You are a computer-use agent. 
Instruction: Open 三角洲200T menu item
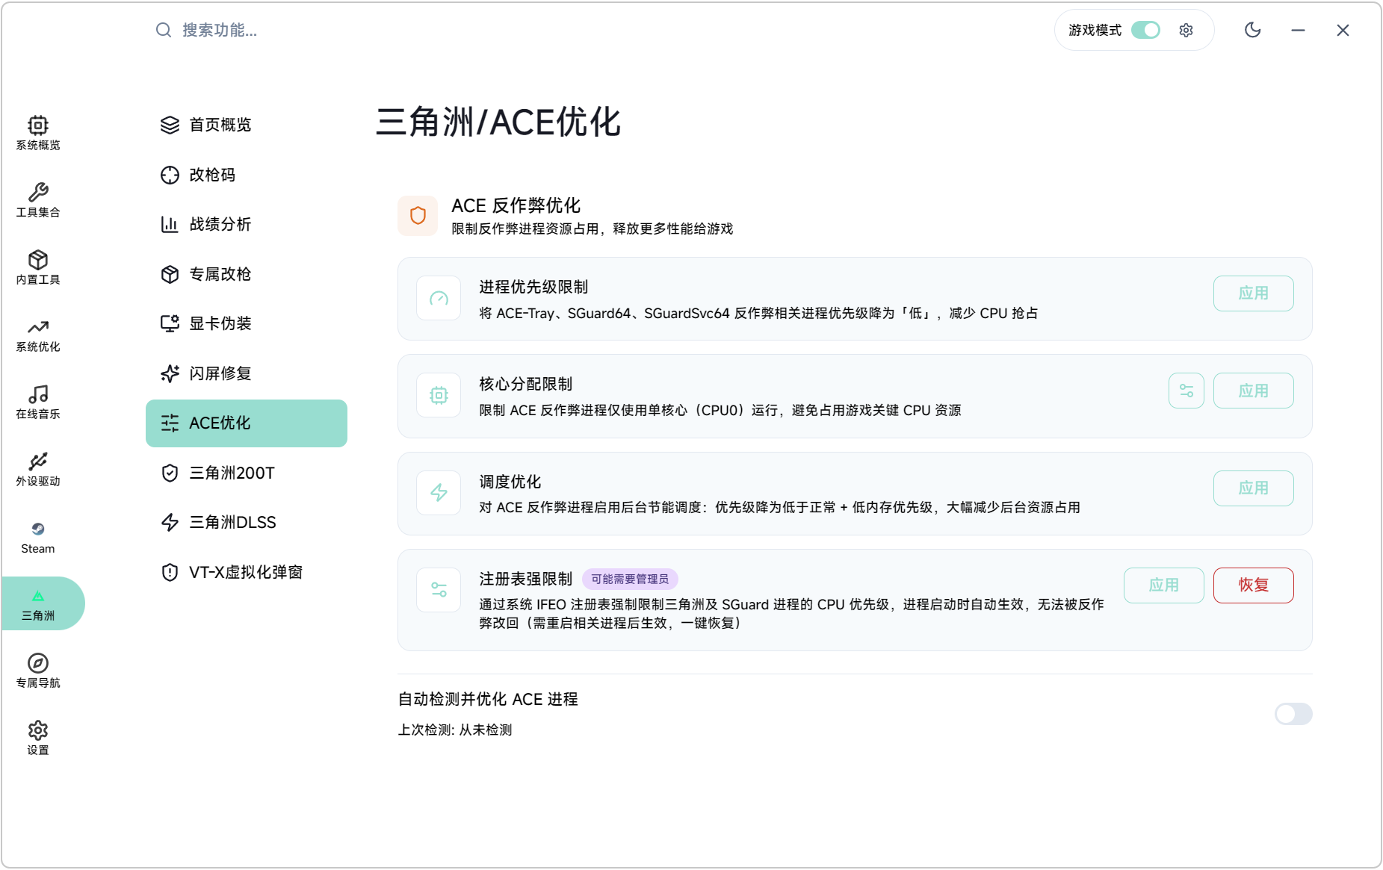coord(247,473)
